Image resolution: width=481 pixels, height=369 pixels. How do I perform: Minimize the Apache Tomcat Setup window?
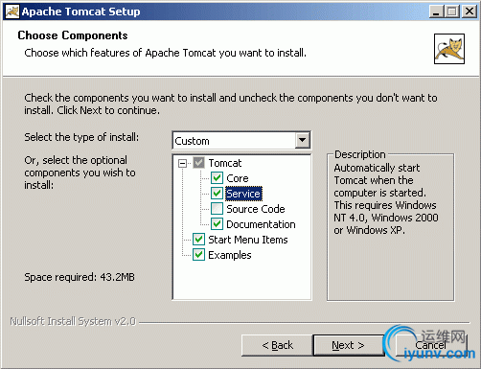pos(436,12)
